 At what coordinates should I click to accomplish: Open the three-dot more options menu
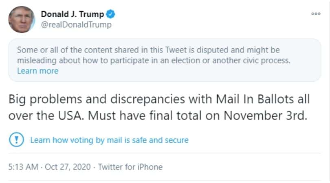point(316,13)
